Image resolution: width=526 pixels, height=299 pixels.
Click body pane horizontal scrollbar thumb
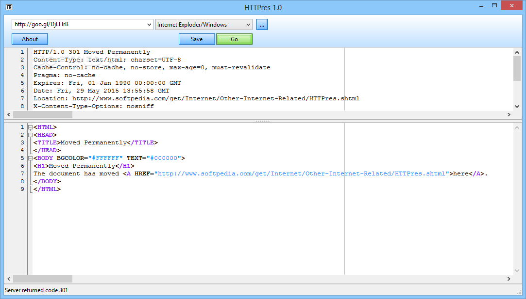click(x=43, y=279)
